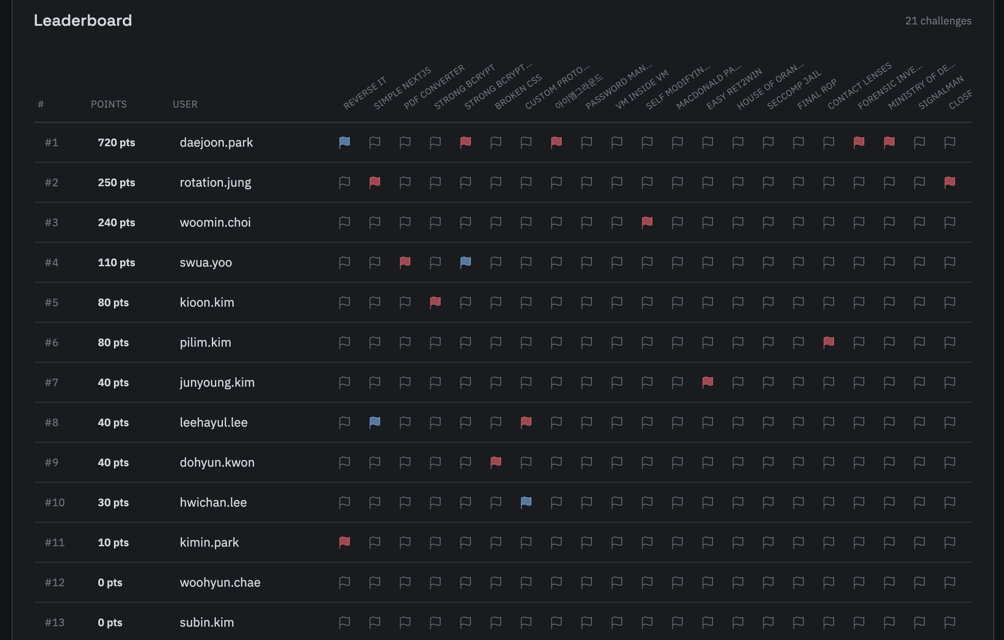Click rotation.jung's red CLOSE flag
Screen dimensions: 1004x640
click(x=950, y=182)
